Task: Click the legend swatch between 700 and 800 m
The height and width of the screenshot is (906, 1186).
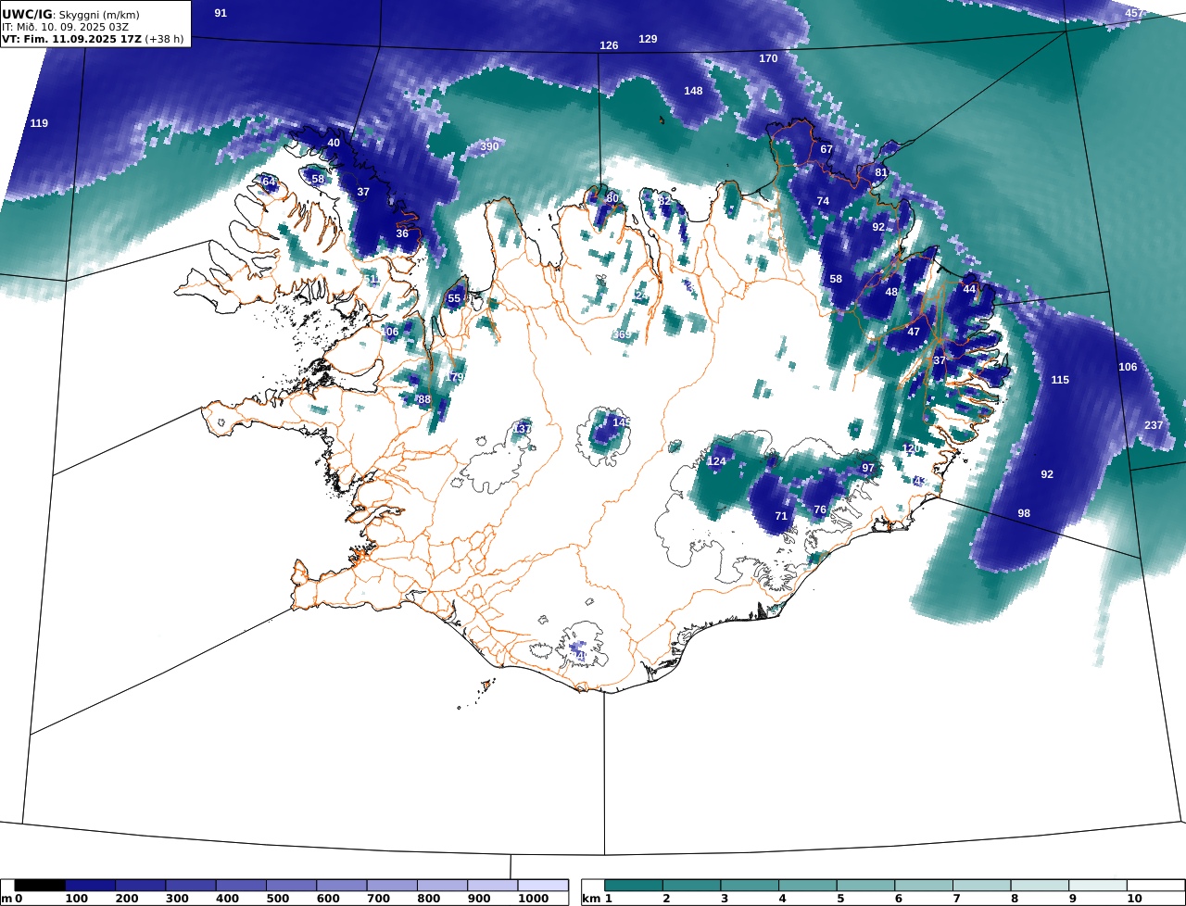Action: (x=392, y=886)
